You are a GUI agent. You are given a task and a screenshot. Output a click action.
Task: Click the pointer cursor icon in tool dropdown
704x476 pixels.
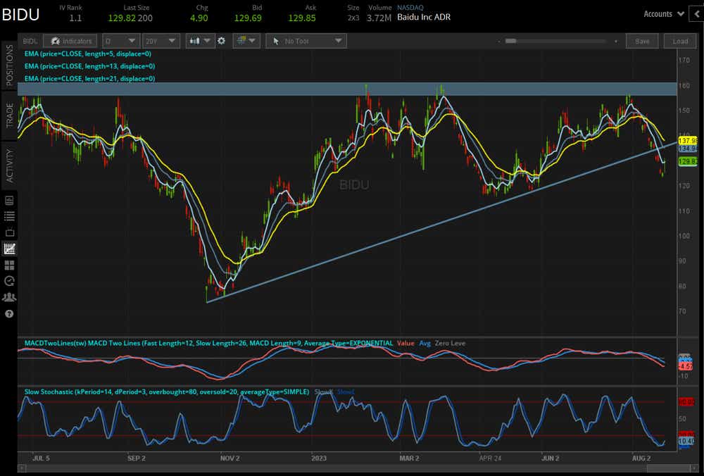coord(276,41)
